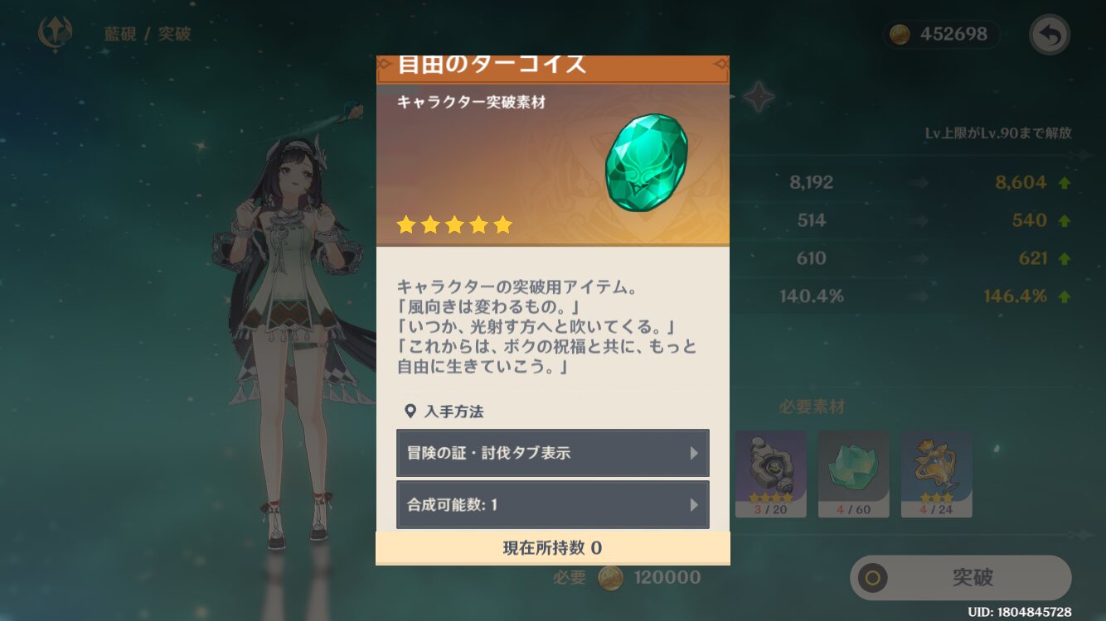The image size is (1106, 621).
Task: Click the 現在所持数 0 footer bar
Action: click(x=553, y=547)
